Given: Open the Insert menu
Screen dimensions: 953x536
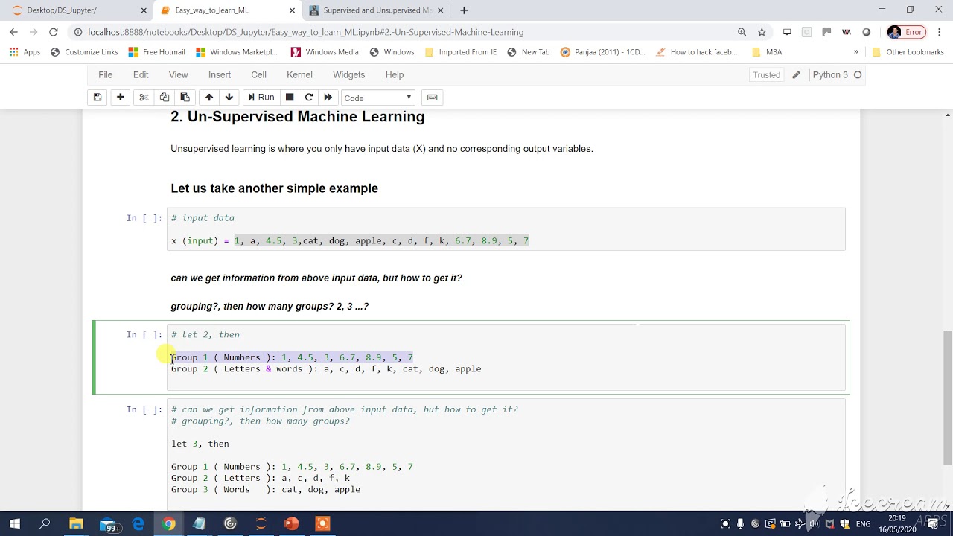Looking at the screenshot, I should coord(220,74).
